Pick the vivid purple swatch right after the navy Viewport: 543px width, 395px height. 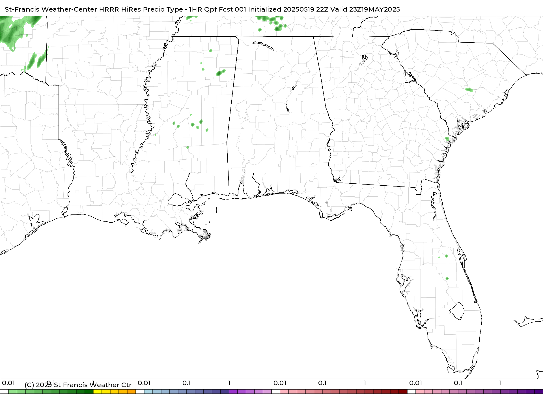(x=233, y=392)
